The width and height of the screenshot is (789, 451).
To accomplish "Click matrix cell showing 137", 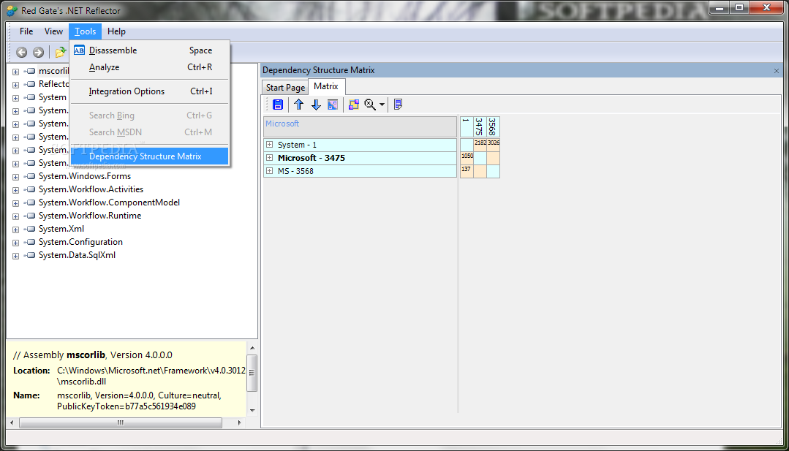I will [x=467, y=171].
